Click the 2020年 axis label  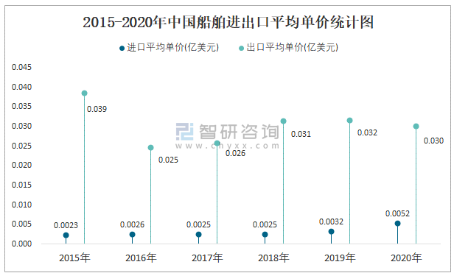406,258
